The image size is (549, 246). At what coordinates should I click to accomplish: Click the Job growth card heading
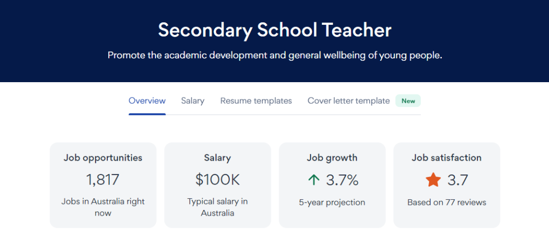pos(332,158)
